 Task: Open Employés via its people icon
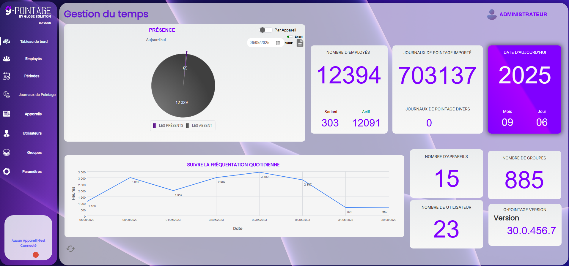pyautogui.click(x=7, y=59)
